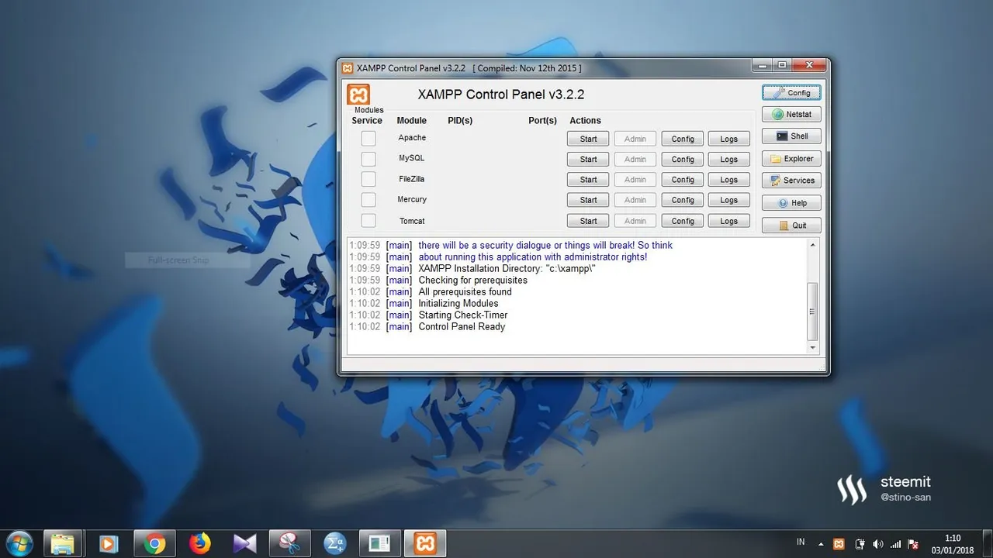
Task: Click the power/battery tray icon
Action: (x=860, y=544)
